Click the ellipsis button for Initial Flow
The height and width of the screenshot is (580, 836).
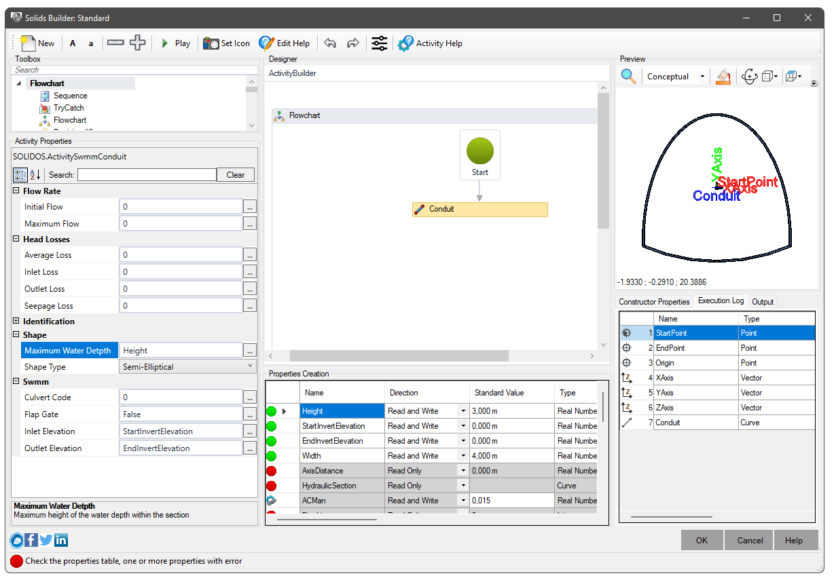tap(250, 207)
